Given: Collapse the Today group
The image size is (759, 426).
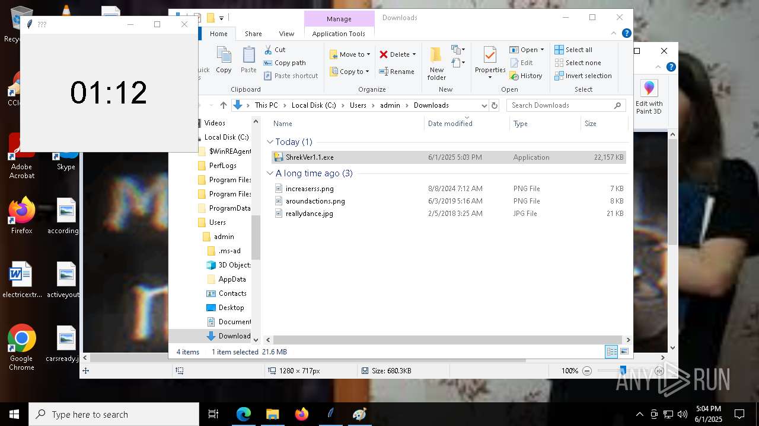Looking at the screenshot, I should [x=270, y=142].
